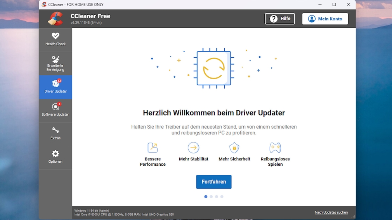Screen dimensions: 392x220
Task: Open Health Check from the sidebar
Action: (56, 39)
